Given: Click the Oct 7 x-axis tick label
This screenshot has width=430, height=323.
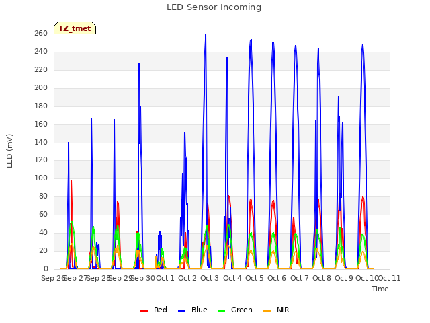Looking at the screenshot, I should pos(299,278).
